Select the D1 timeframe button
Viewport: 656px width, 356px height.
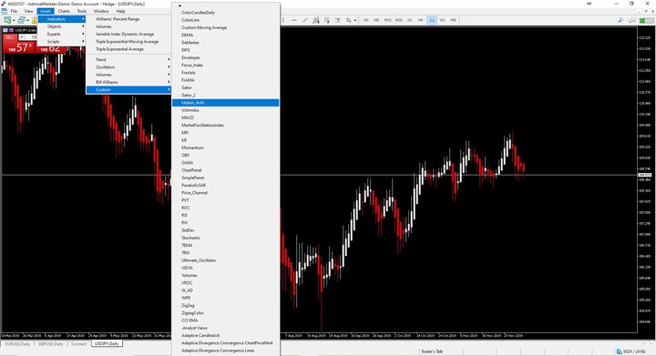432,20
